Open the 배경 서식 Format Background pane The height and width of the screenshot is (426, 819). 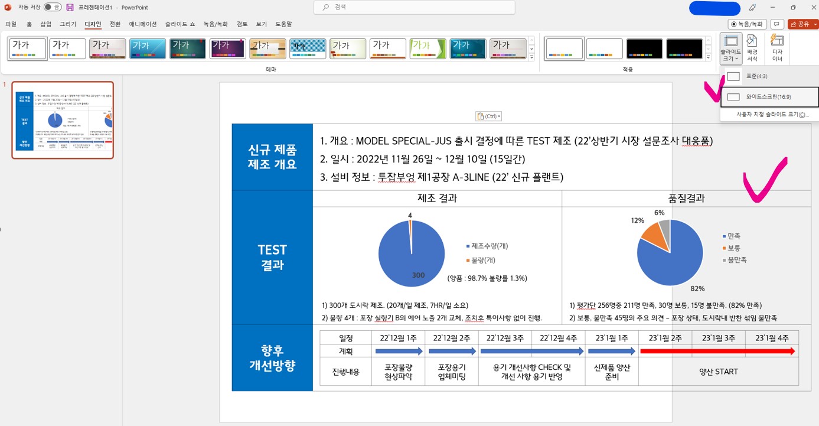(752, 46)
